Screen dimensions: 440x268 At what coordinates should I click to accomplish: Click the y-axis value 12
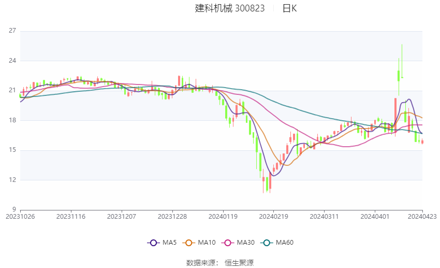(x=12, y=180)
